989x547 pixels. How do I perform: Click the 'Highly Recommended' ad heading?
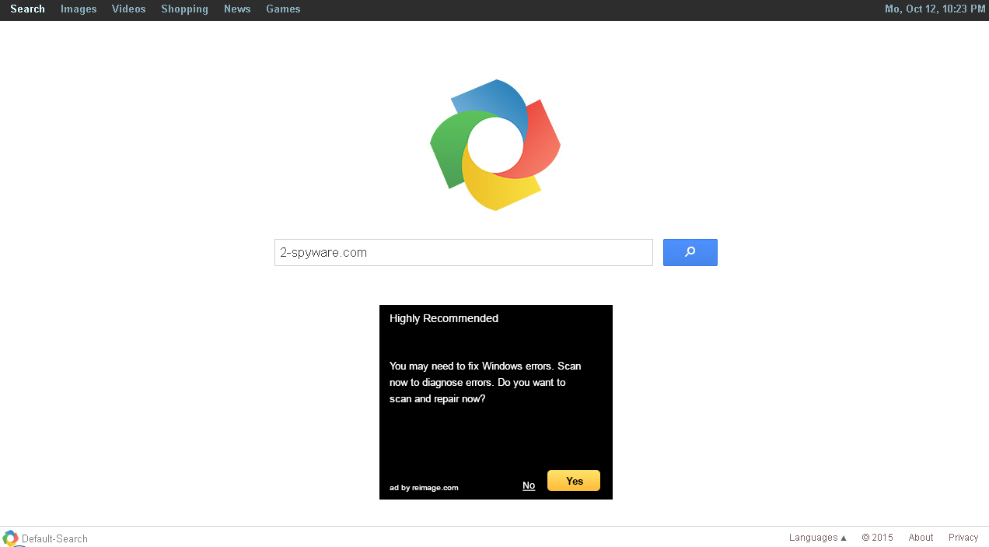tap(444, 318)
